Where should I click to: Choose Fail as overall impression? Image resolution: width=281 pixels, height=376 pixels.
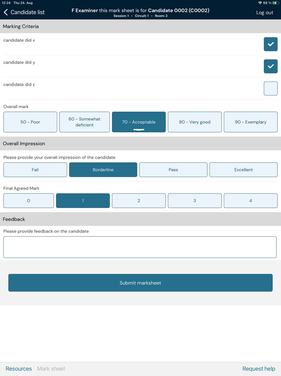[x=35, y=170]
